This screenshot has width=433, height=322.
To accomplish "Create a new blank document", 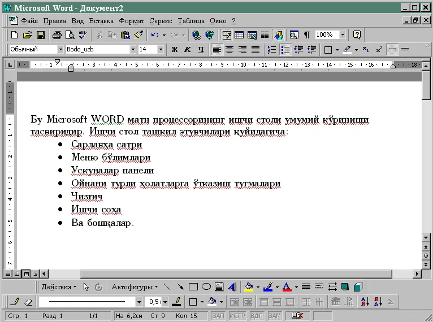I will click(x=14, y=35).
